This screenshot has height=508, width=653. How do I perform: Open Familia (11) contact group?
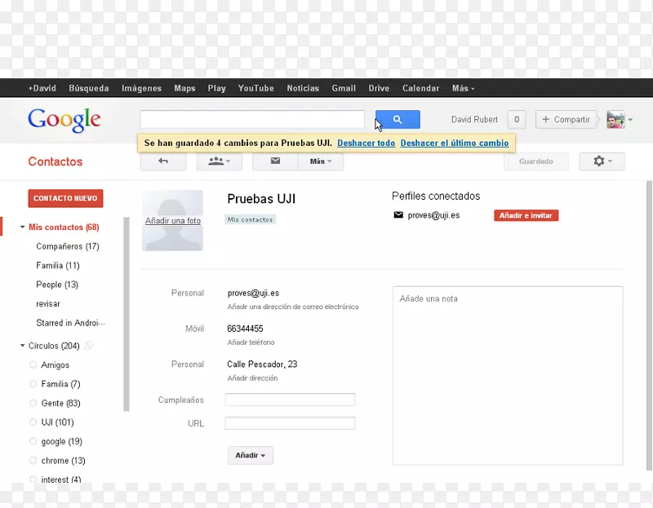57,266
